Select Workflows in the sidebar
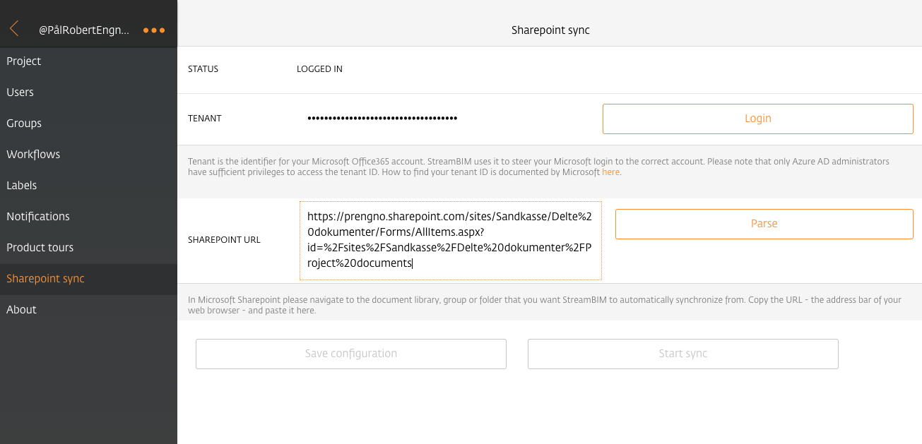Image resolution: width=922 pixels, height=444 pixels. coord(88,155)
